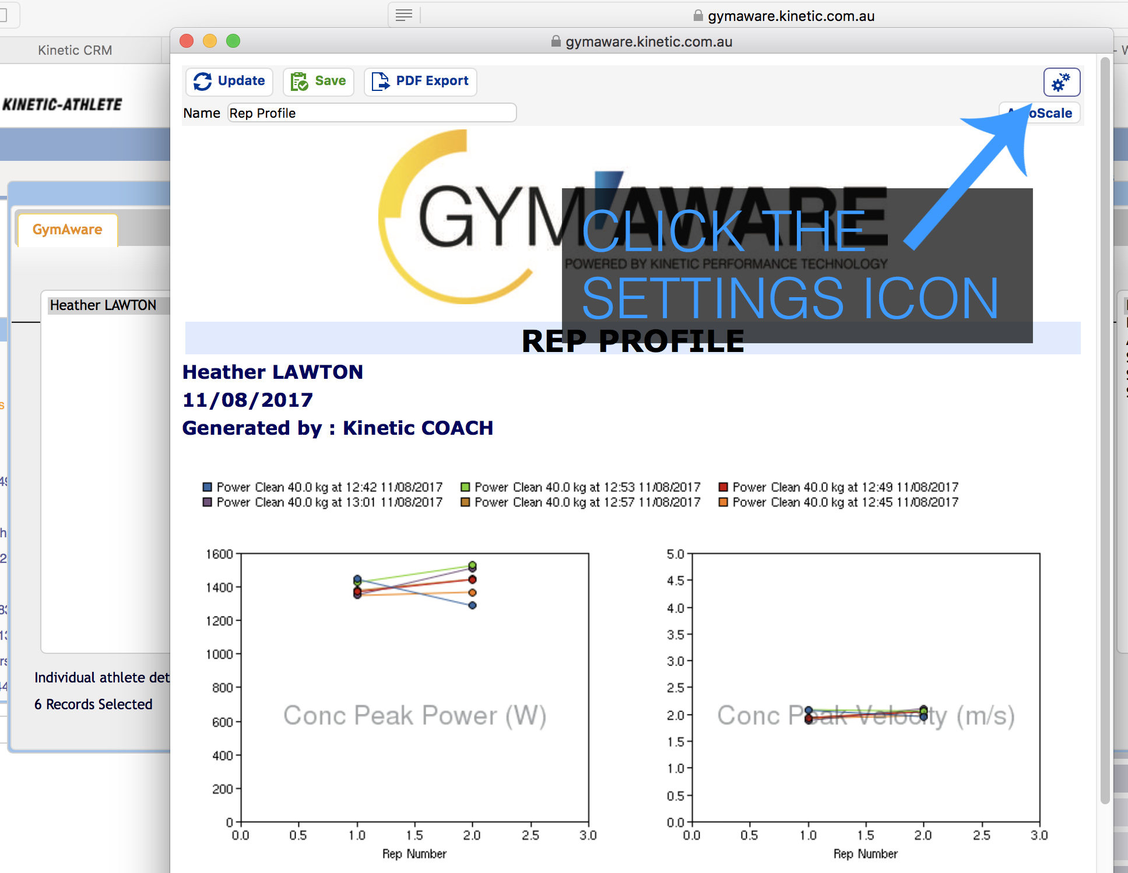1128x873 pixels.
Task: Click the orange legend swatch for 12:45 set
Action: tap(723, 502)
